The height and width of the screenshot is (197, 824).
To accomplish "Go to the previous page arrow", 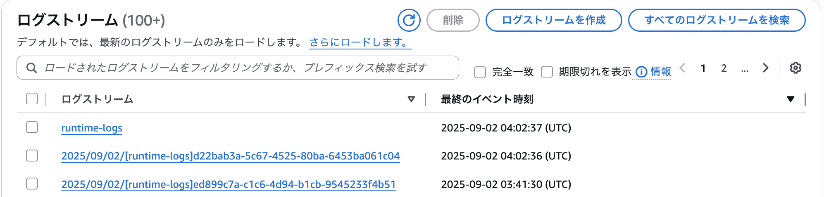I will tap(683, 68).
